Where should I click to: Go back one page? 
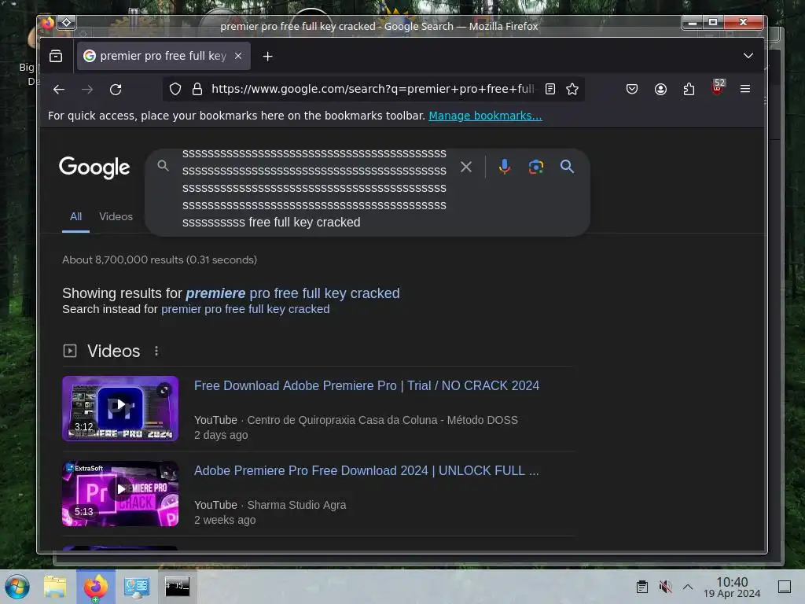pyautogui.click(x=59, y=90)
